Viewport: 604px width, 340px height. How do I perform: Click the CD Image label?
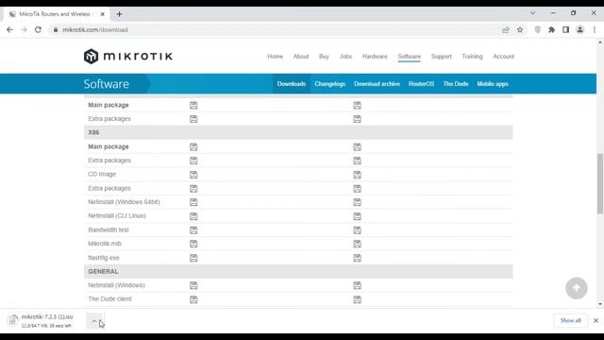click(102, 174)
